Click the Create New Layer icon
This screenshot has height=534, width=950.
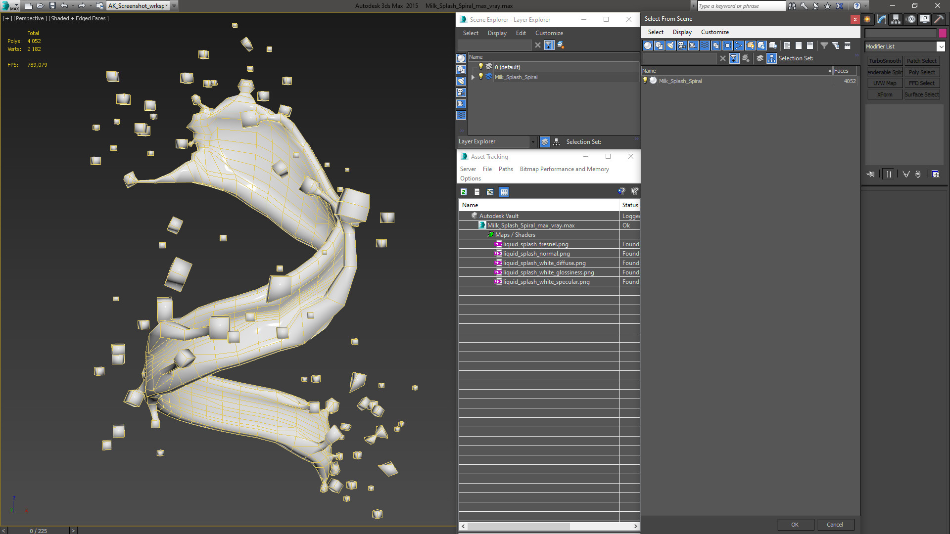pyautogui.click(x=561, y=45)
